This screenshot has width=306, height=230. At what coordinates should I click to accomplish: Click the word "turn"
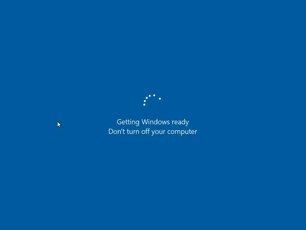click(133, 132)
